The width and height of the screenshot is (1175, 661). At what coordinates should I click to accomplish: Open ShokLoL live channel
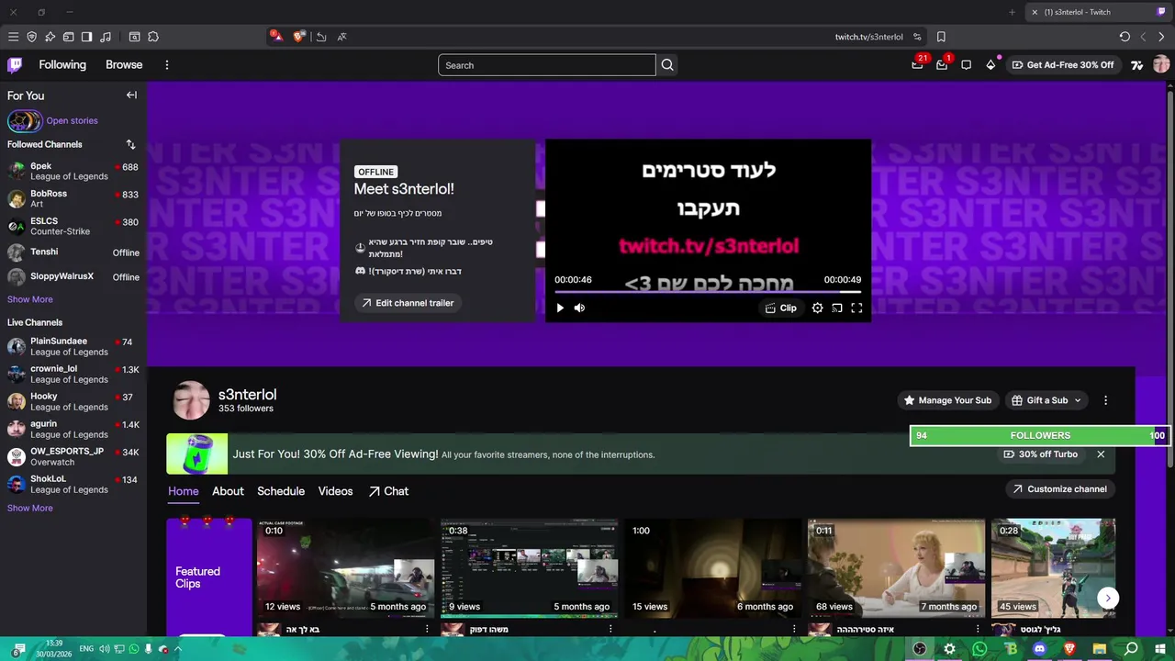point(73,484)
